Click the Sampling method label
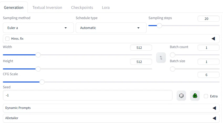Viewport: 223px width, 123px height. (17, 18)
